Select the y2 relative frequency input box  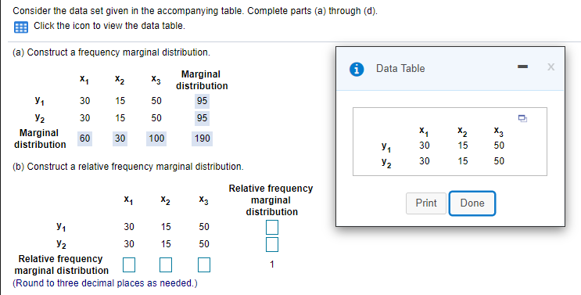coord(272,244)
